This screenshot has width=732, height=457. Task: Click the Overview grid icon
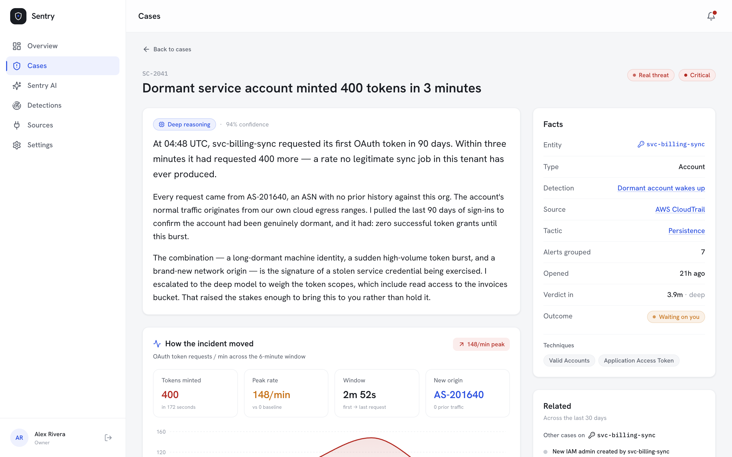(x=17, y=46)
